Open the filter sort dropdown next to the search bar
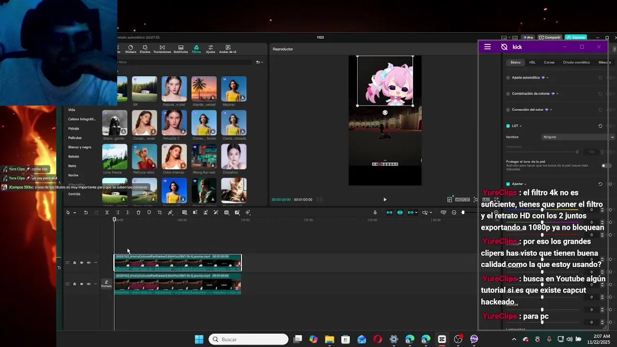The width and height of the screenshot is (617, 347). coord(259,62)
